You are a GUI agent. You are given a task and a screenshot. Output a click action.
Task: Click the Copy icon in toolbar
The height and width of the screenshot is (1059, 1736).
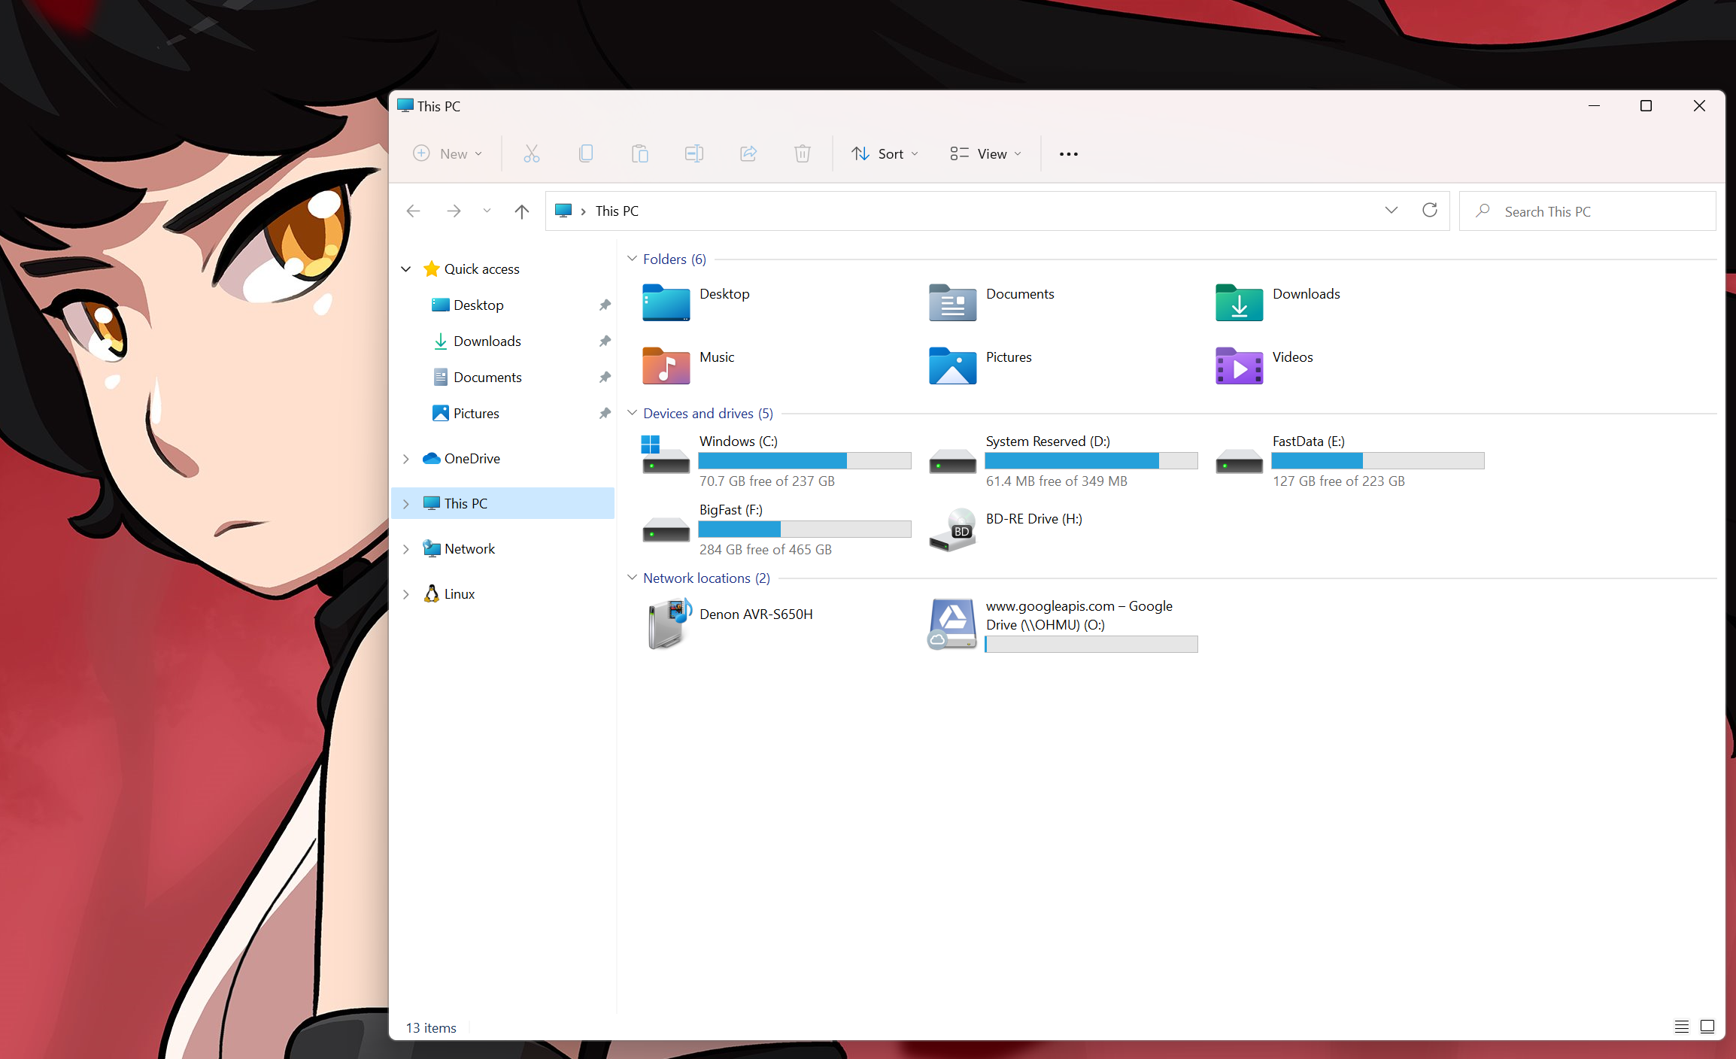click(x=586, y=153)
